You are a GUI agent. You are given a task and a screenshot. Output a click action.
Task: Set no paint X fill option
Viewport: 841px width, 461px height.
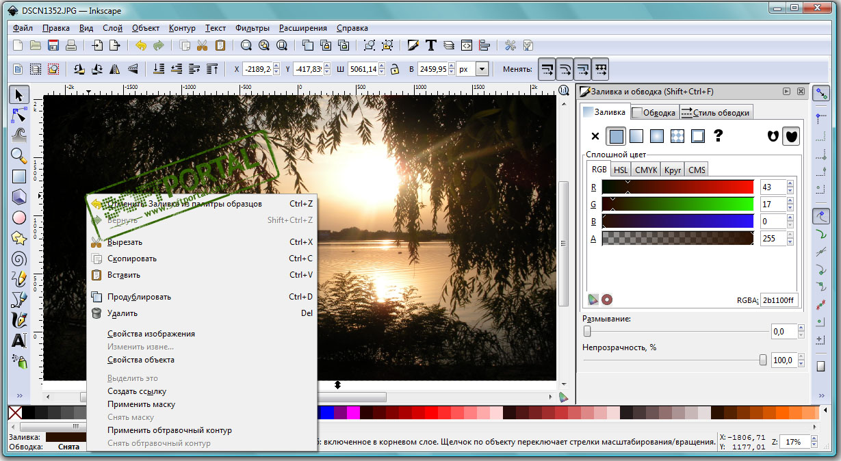[595, 136]
